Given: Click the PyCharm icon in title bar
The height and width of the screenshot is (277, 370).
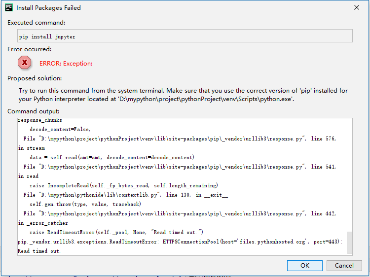Looking at the screenshot, I should point(9,7).
